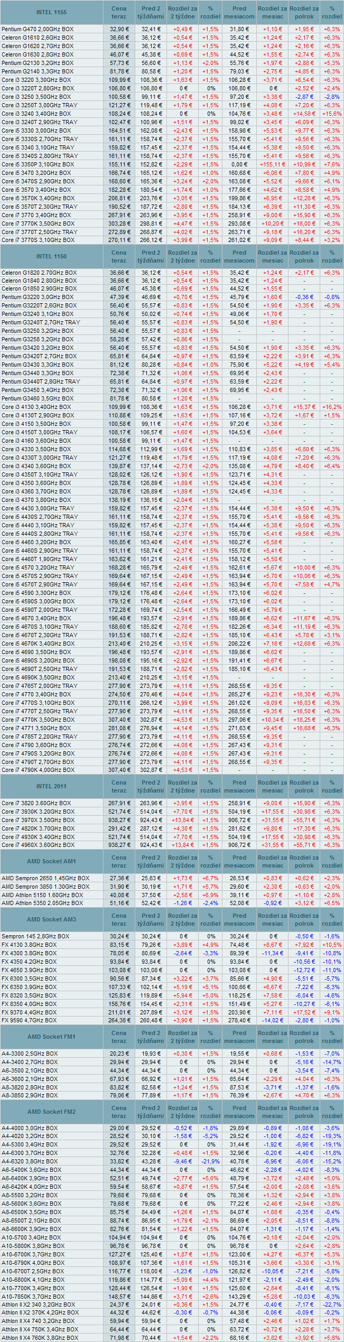Click the INTEL 1150 section header
This screenshot has width=344, height=1342.
(x=51, y=256)
